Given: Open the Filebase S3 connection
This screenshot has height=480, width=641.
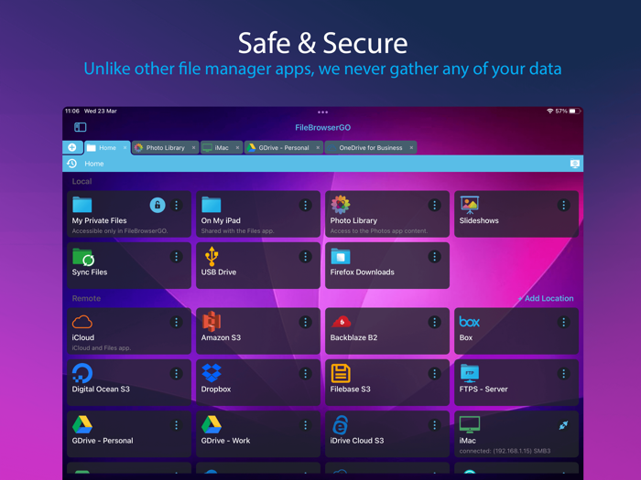Looking at the screenshot, I should [387, 382].
